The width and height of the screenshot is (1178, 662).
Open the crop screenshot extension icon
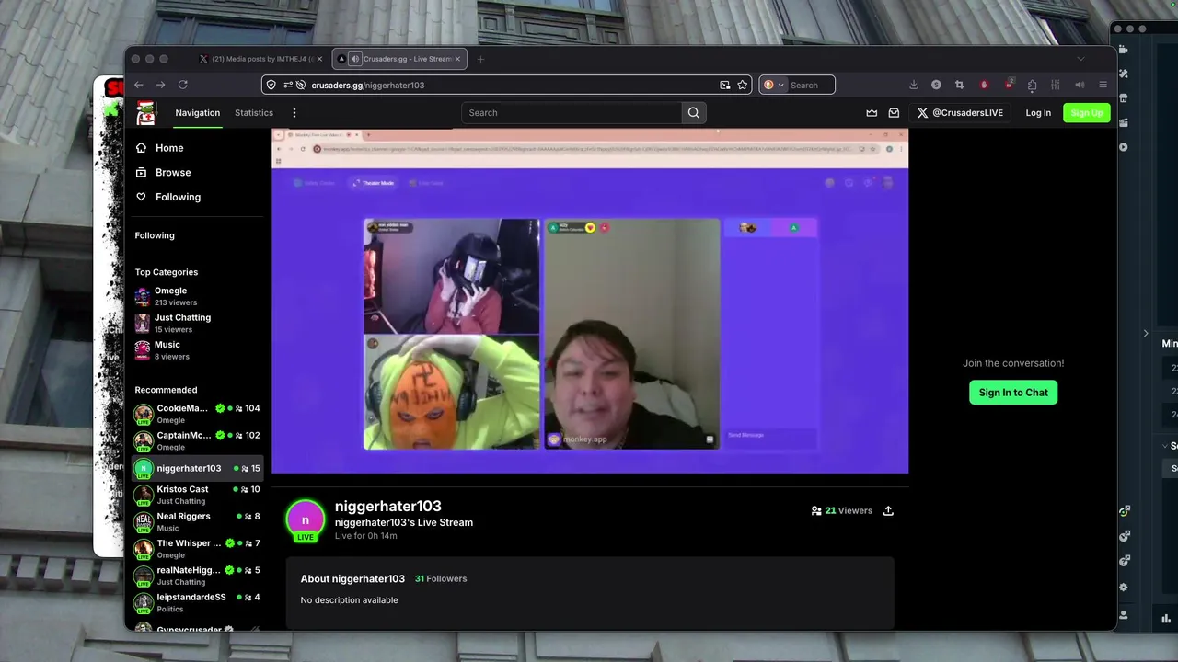[x=959, y=85]
